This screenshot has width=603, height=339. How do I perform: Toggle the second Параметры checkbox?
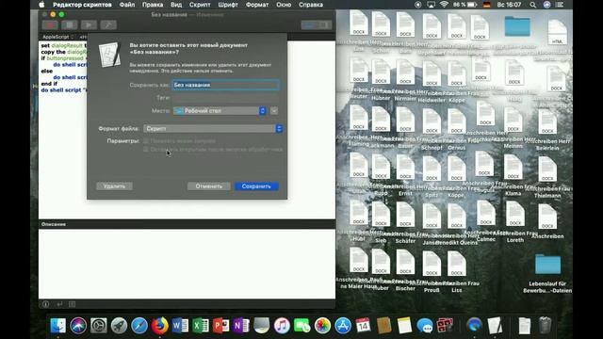(x=146, y=149)
